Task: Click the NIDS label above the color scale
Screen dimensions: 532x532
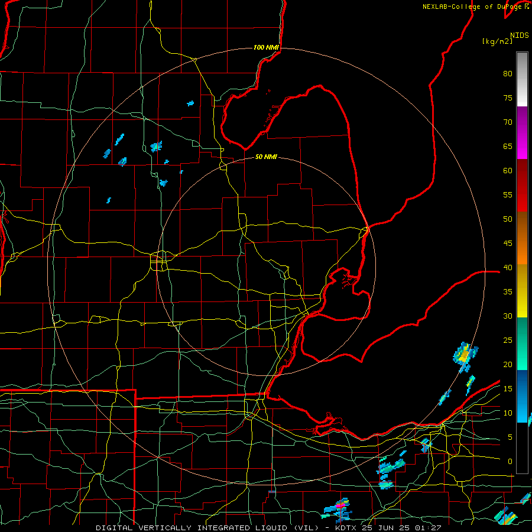Action: [x=519, y=35]
